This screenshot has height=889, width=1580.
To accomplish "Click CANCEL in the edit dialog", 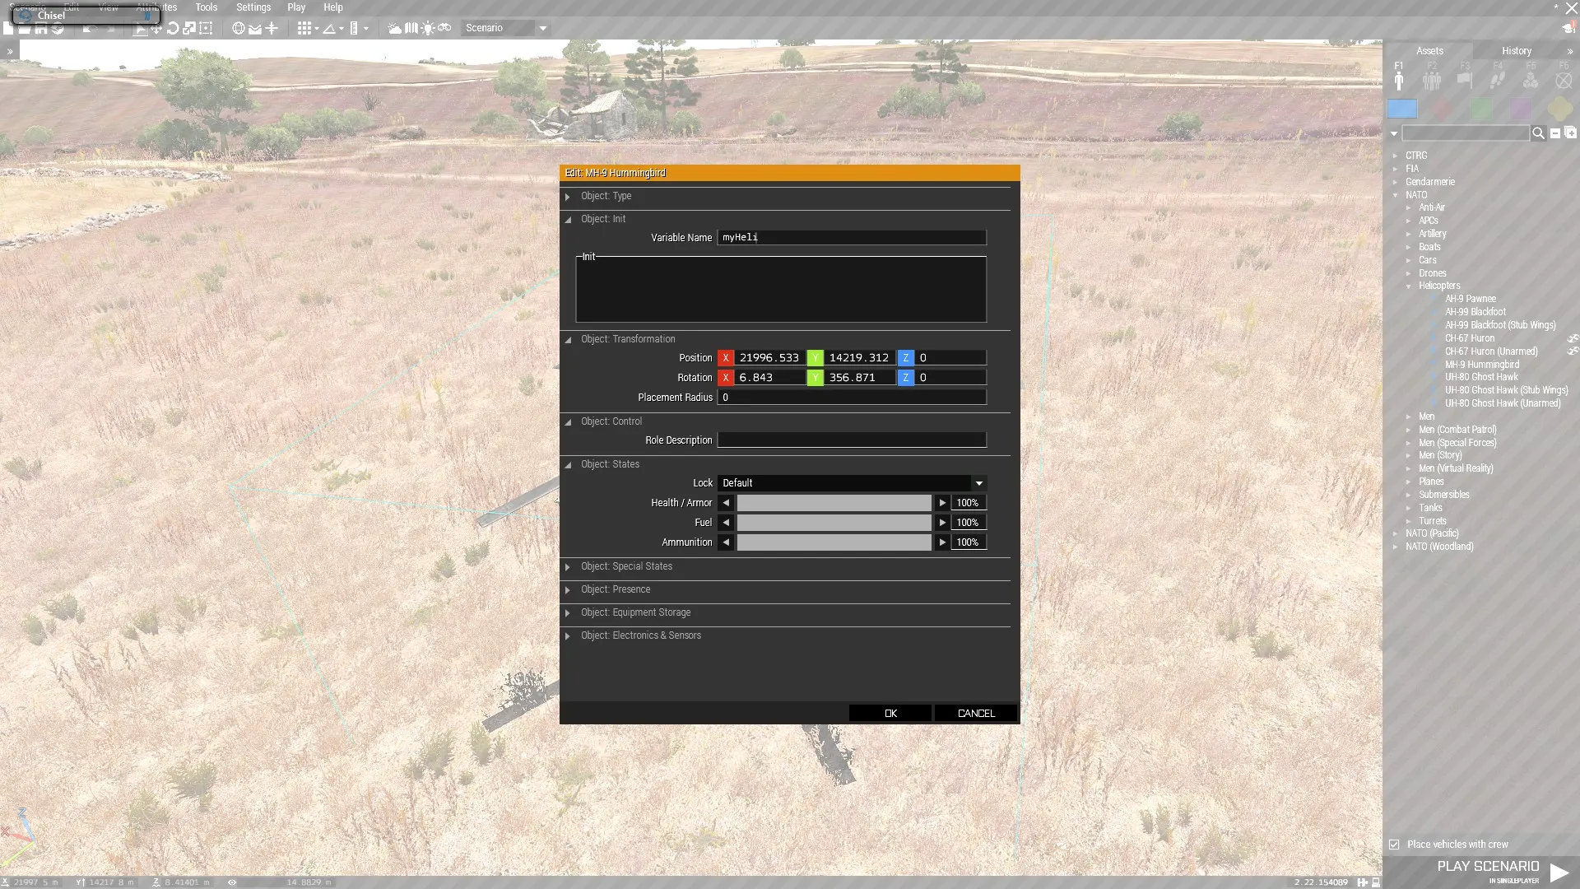I will [x=976, y=713].
